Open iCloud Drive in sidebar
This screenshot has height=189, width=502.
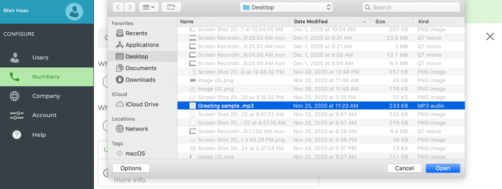(142, 104)
